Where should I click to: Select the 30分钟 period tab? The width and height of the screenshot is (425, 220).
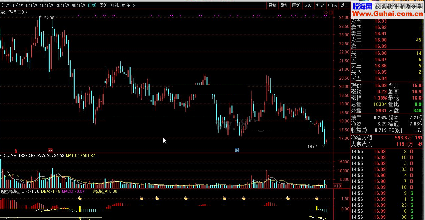point(62,5)
